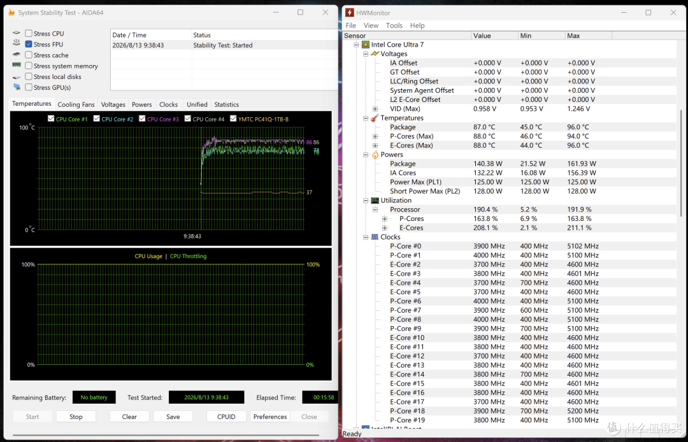
Task: Toggle YMTC PC41Q-1TB-B graph checkbox
Action: point(233,118)
